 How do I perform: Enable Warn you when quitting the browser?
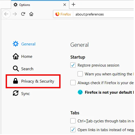80,74
